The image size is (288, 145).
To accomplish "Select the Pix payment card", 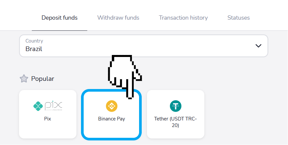I will (48, 114).
